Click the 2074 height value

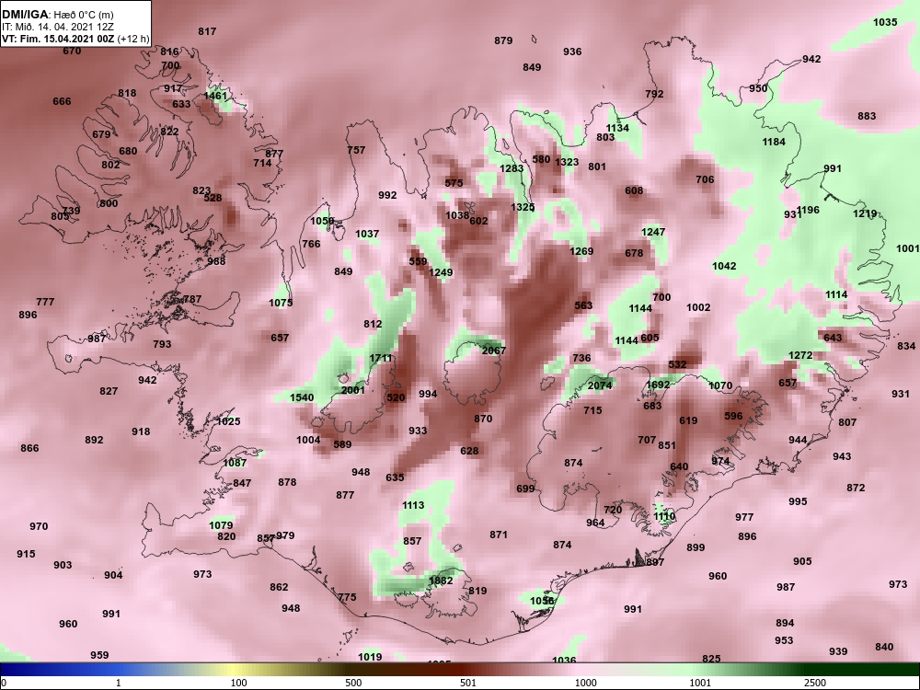pos(600,385)
